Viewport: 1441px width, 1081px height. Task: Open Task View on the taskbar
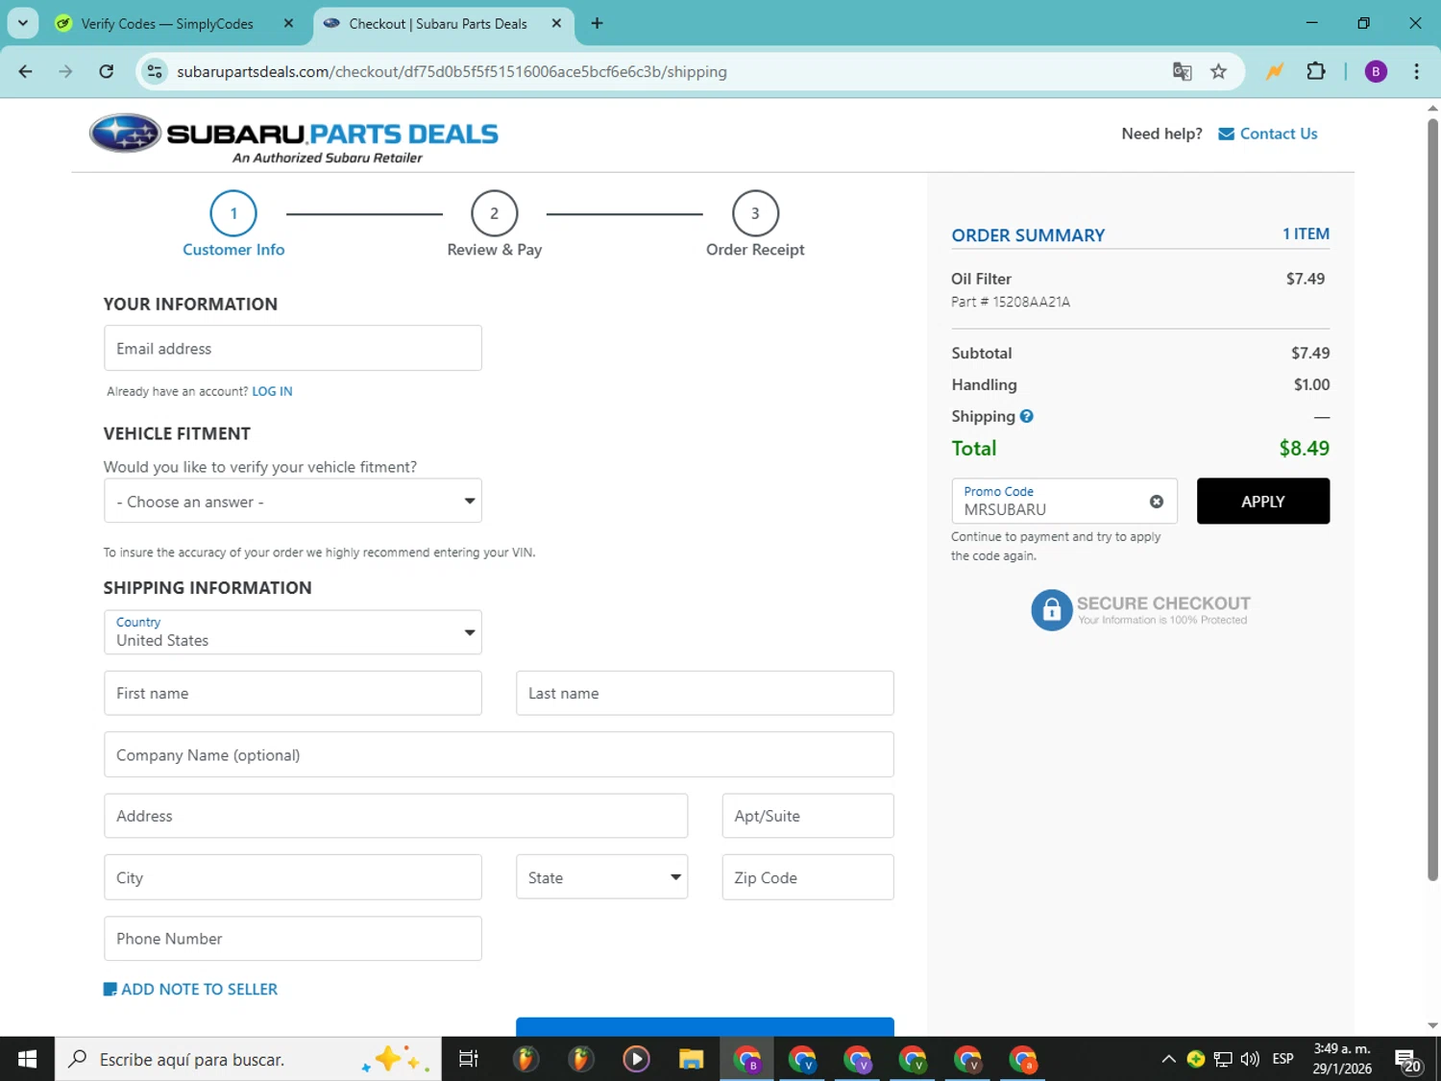click(469, 1059)
